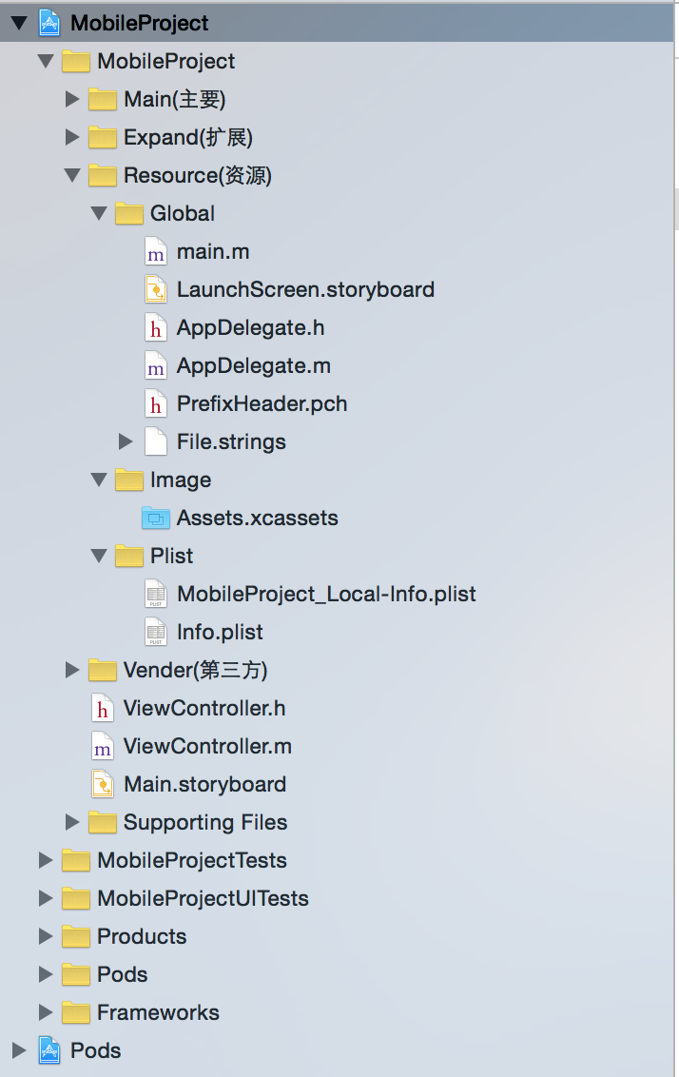Expand File.strings disclosure triangle

click(x=126, y=441)
